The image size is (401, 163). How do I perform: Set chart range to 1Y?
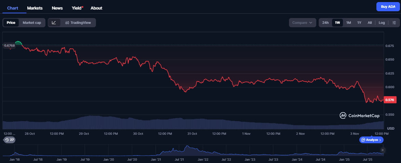pos(359,23)
